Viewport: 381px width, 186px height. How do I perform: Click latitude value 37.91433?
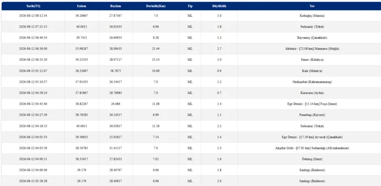coord(81,82)
